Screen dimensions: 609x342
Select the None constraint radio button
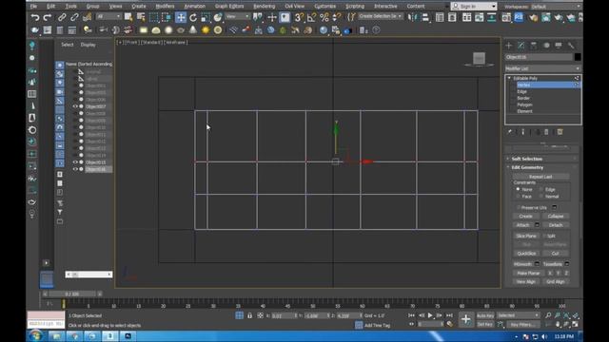click(x=518, y=189)
